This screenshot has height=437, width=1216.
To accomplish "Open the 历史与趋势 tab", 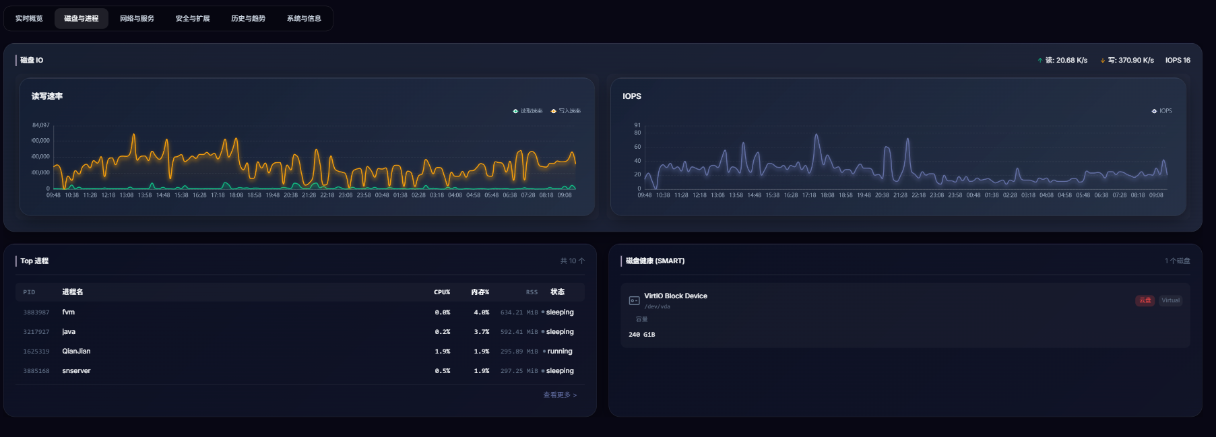I will [248, 19].
